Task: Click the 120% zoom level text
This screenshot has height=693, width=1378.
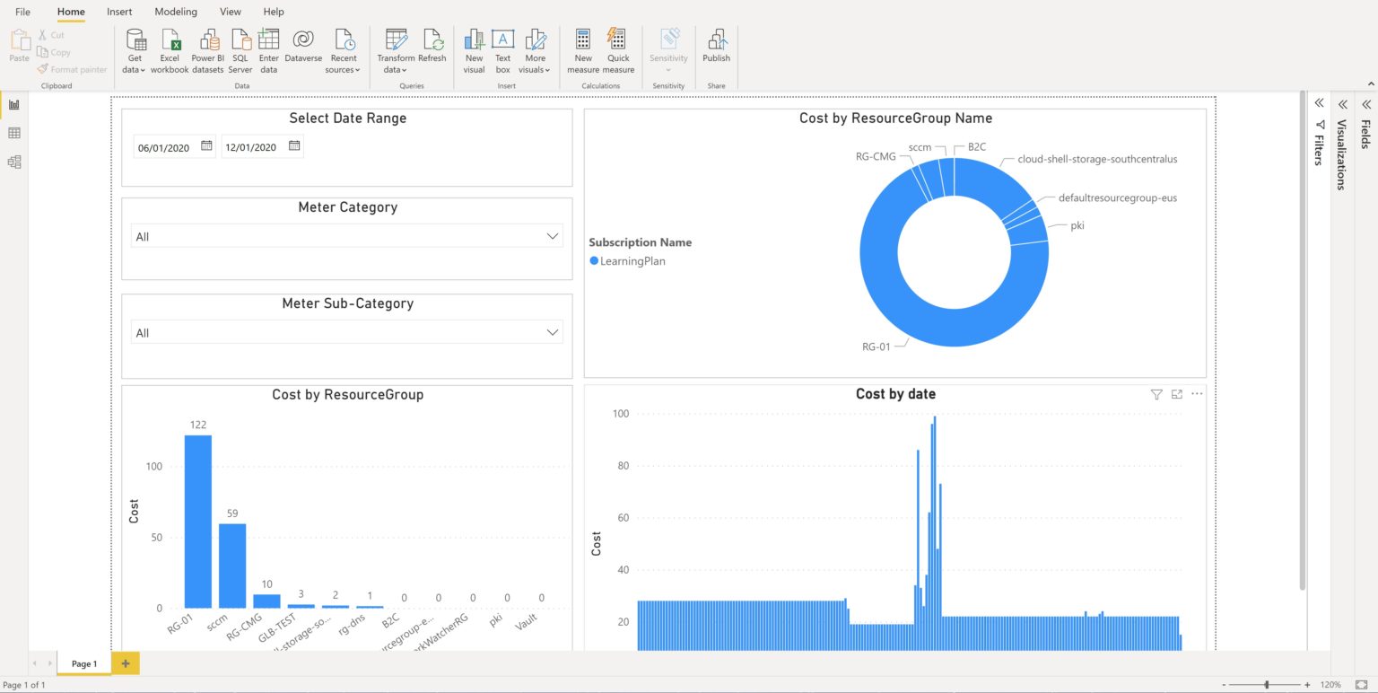Action: 1332,684
